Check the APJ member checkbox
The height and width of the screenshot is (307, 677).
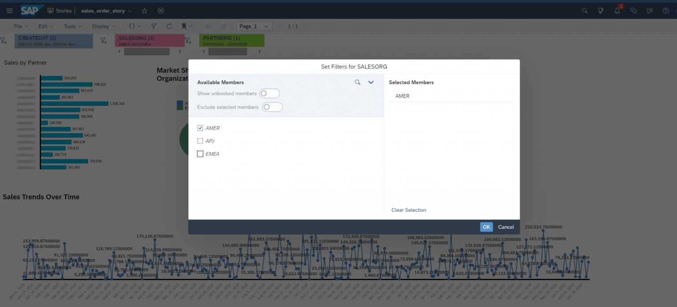click(201, 141)
